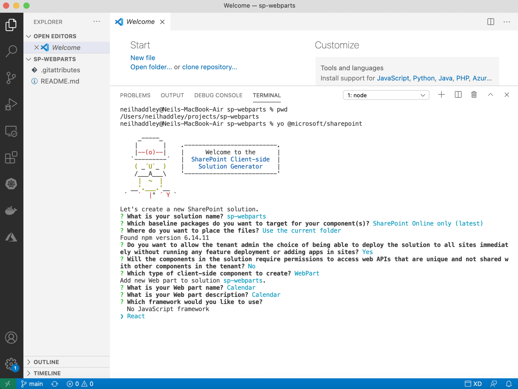Click the Kubernetes icon in activity bar
This screenshot has width=518, height=389.
[11, 184]
